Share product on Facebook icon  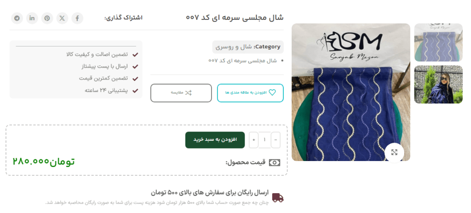point(77,18)
